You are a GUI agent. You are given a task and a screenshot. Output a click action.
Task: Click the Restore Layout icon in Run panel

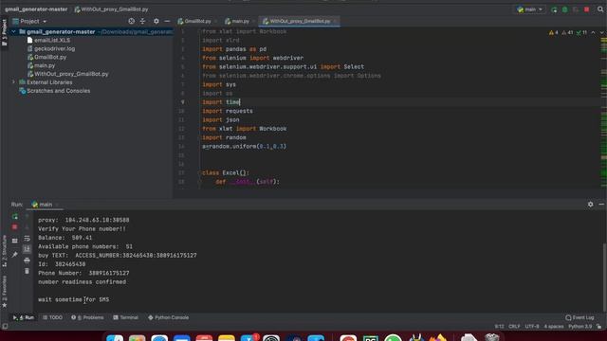[15, 241]
